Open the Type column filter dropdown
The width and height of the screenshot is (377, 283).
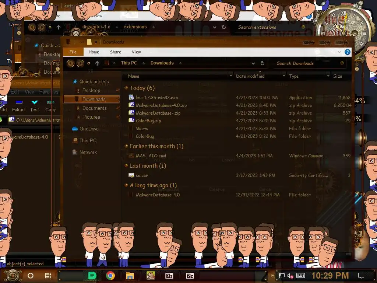tap(328, 76)
